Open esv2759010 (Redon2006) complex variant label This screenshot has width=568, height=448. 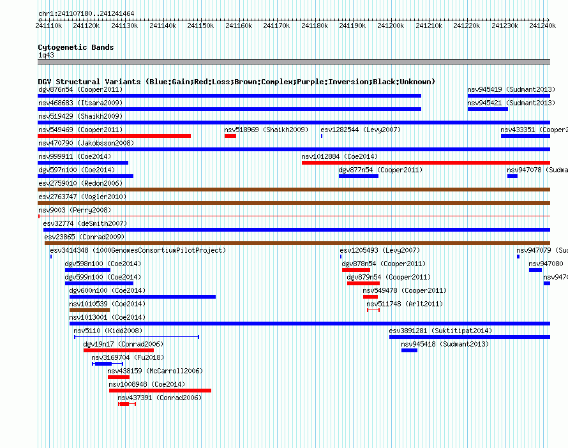[x=80, y=183]
